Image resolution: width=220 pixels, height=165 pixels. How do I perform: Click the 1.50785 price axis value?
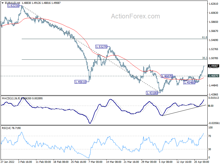point(214,58)
